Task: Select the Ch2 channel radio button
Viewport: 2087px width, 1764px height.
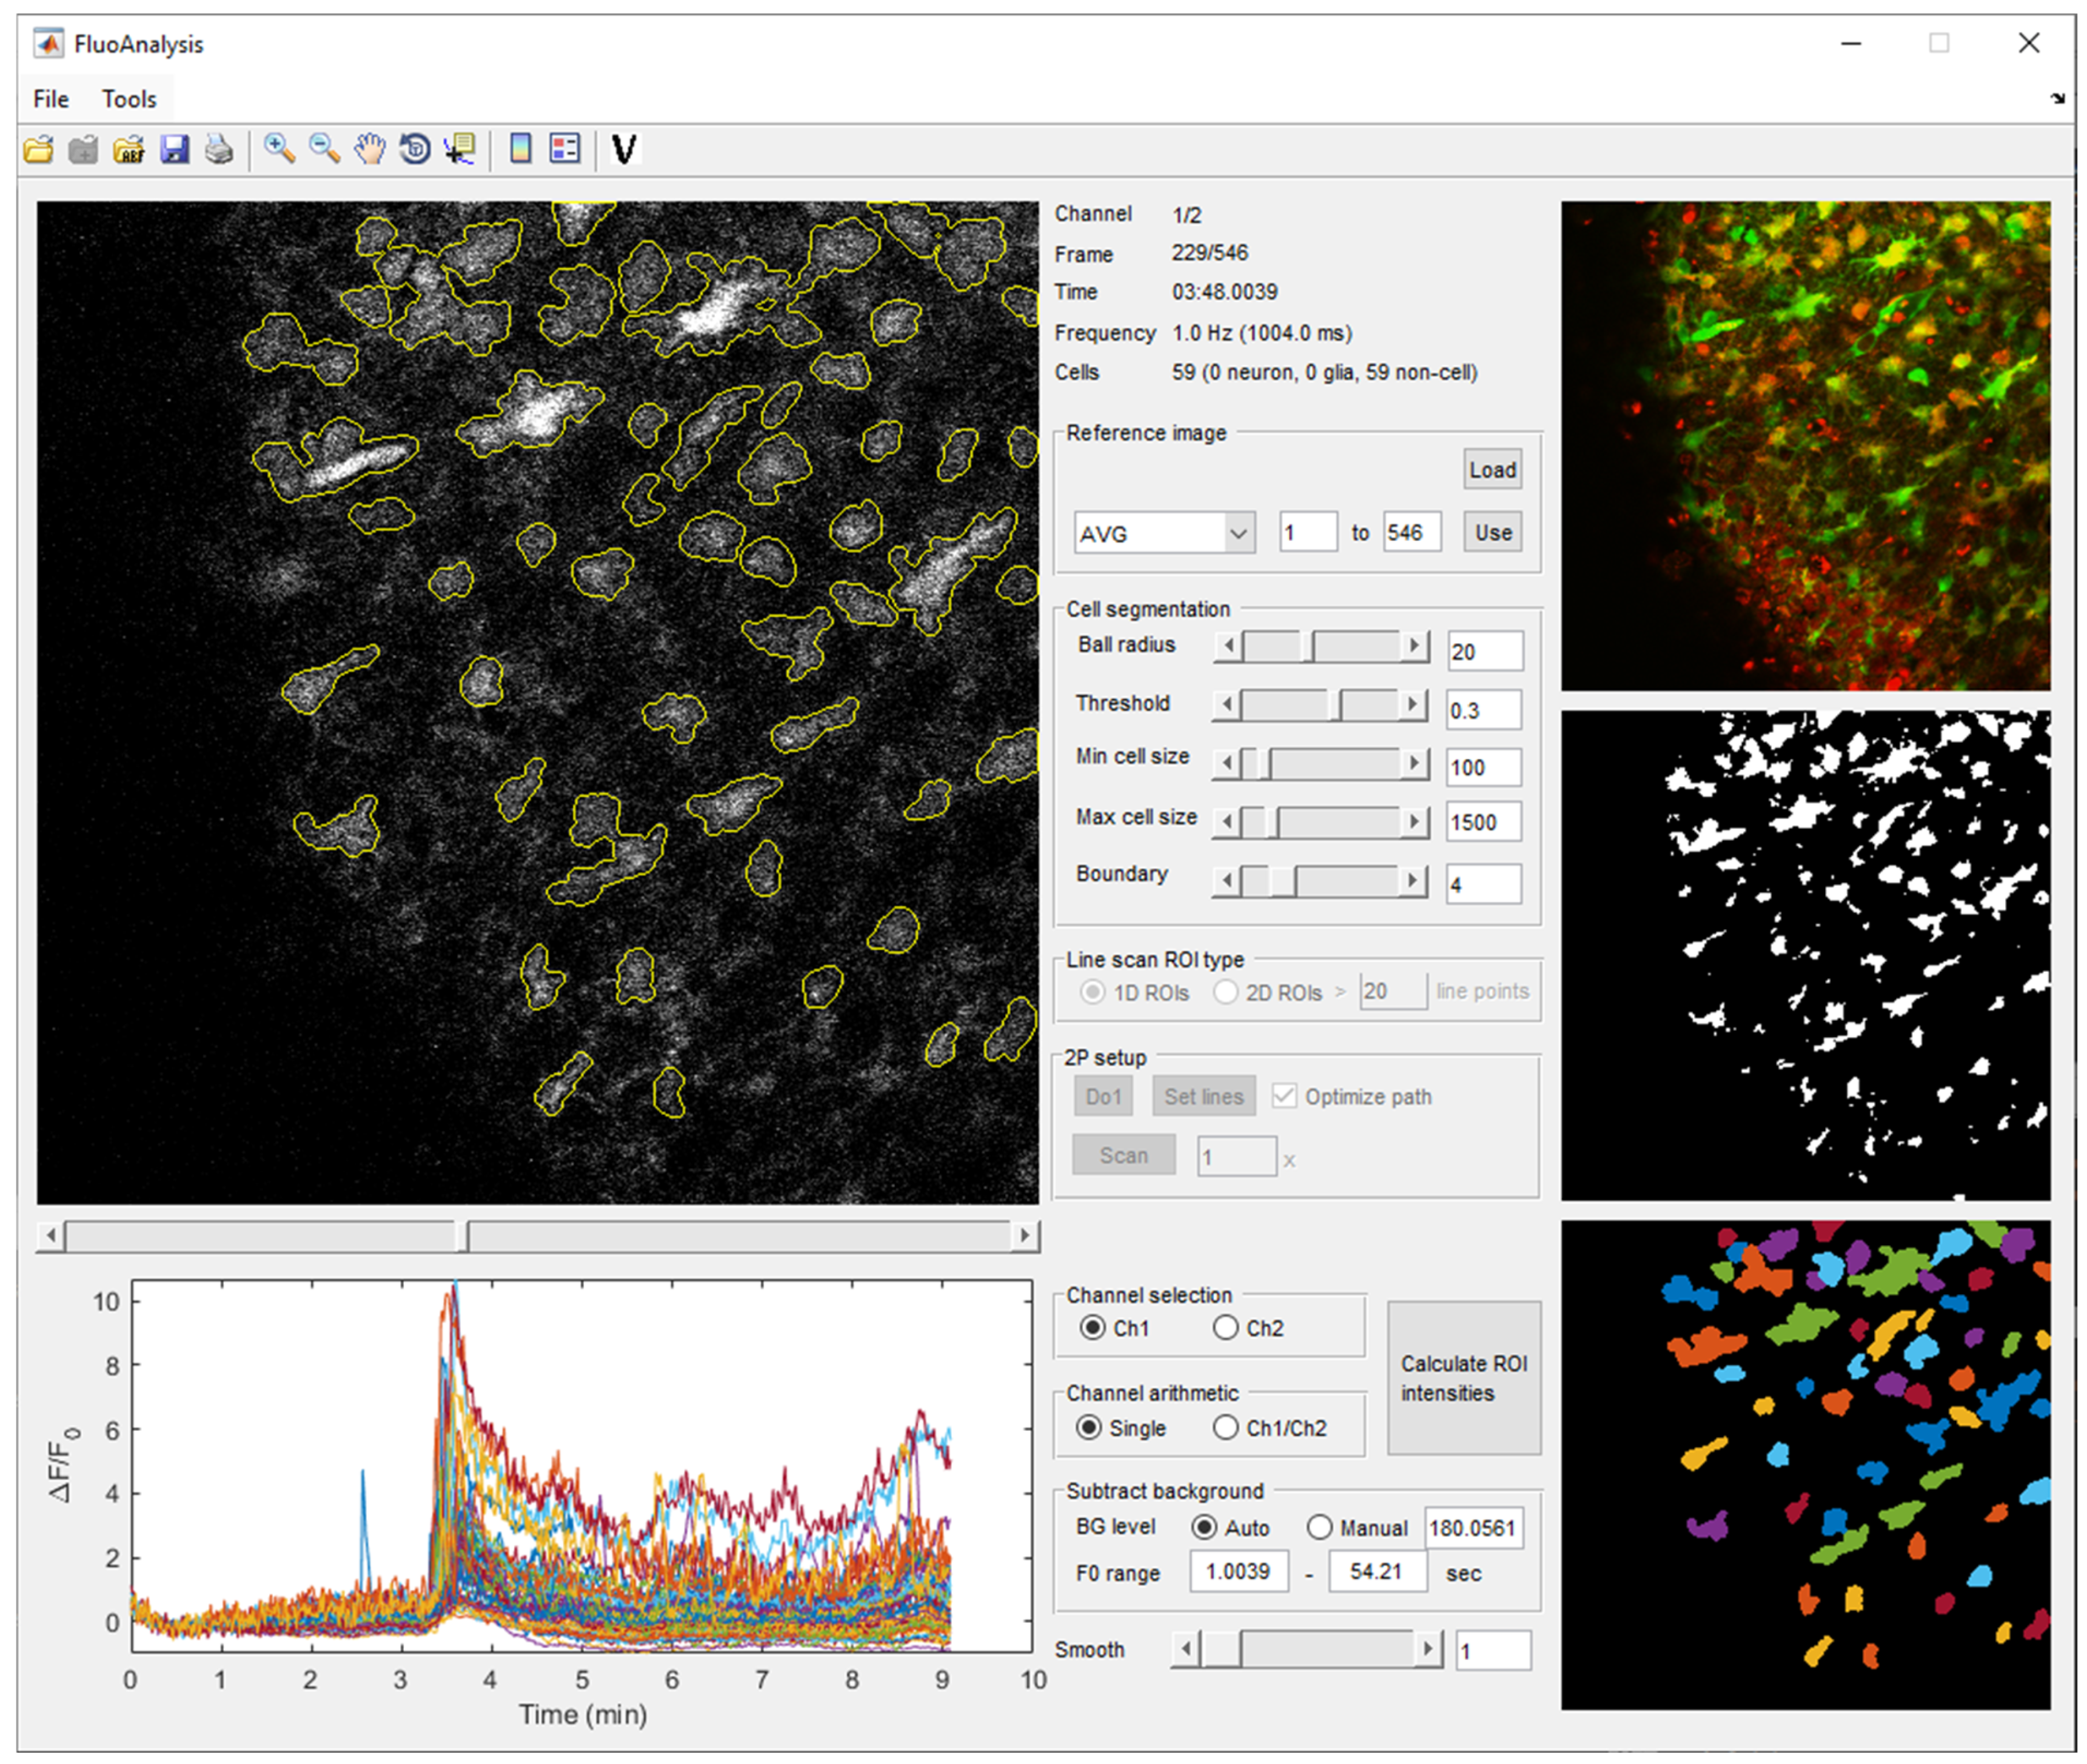Action: (1225, 1328)
